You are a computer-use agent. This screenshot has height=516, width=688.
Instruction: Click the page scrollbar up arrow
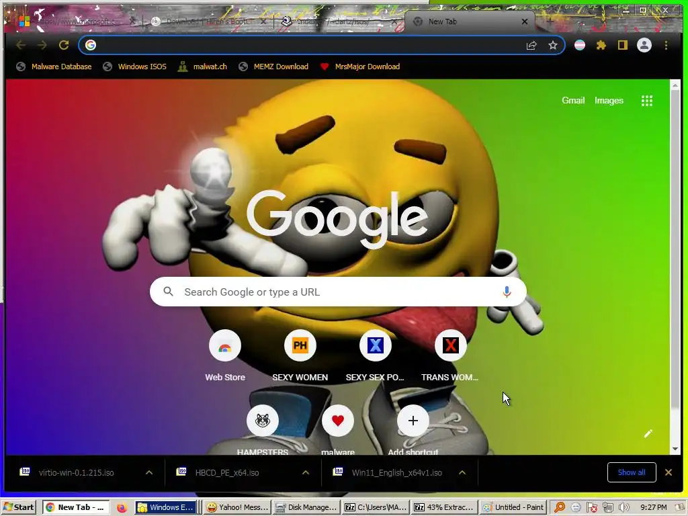point(675,85)
